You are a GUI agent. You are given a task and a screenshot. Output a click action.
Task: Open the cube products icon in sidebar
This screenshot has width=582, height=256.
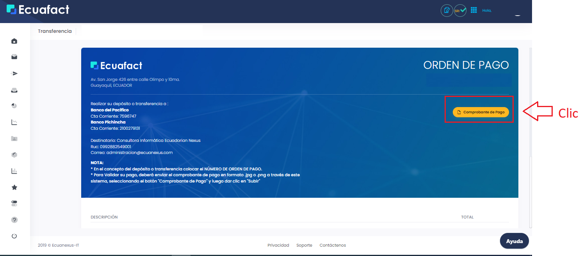[x=14, y=155]
